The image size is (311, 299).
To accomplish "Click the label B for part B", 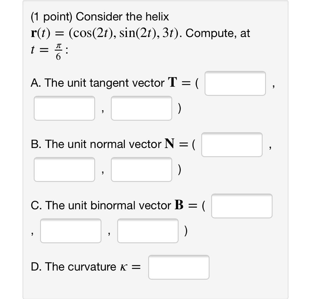I will click(35, 144).
